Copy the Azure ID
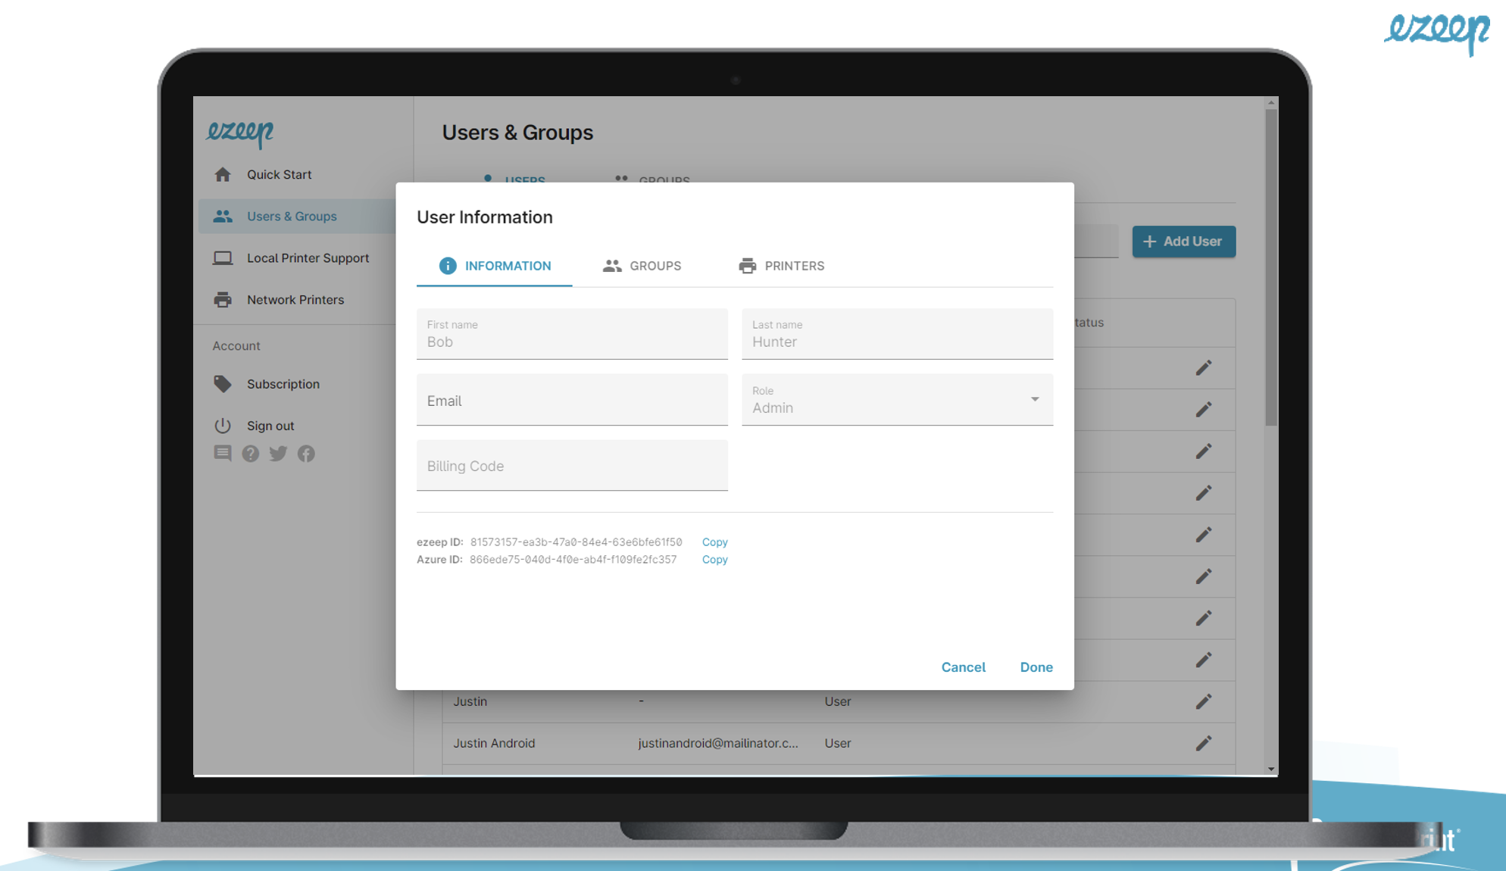 tap(714, 560)
